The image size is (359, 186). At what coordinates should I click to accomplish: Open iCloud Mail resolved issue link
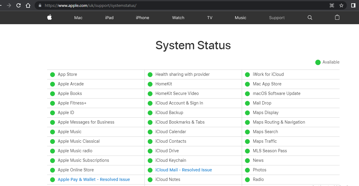point(184,170)
